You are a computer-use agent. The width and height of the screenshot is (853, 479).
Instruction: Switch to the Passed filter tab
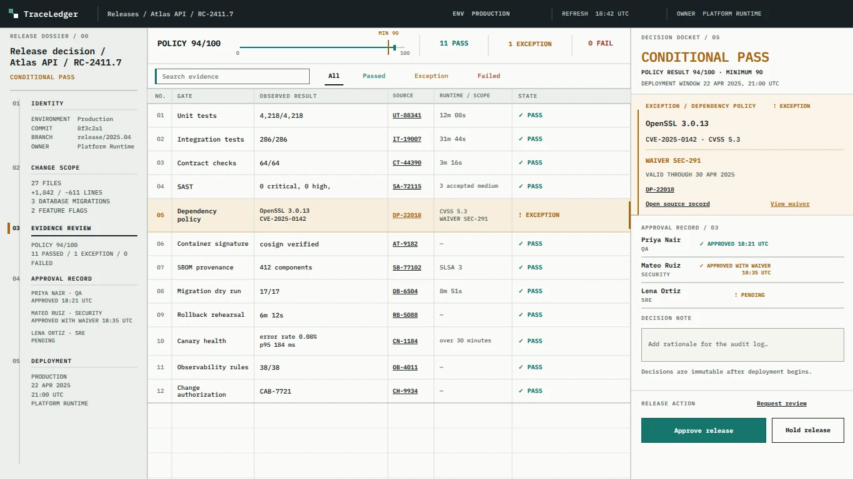click(x=374, y=76)
